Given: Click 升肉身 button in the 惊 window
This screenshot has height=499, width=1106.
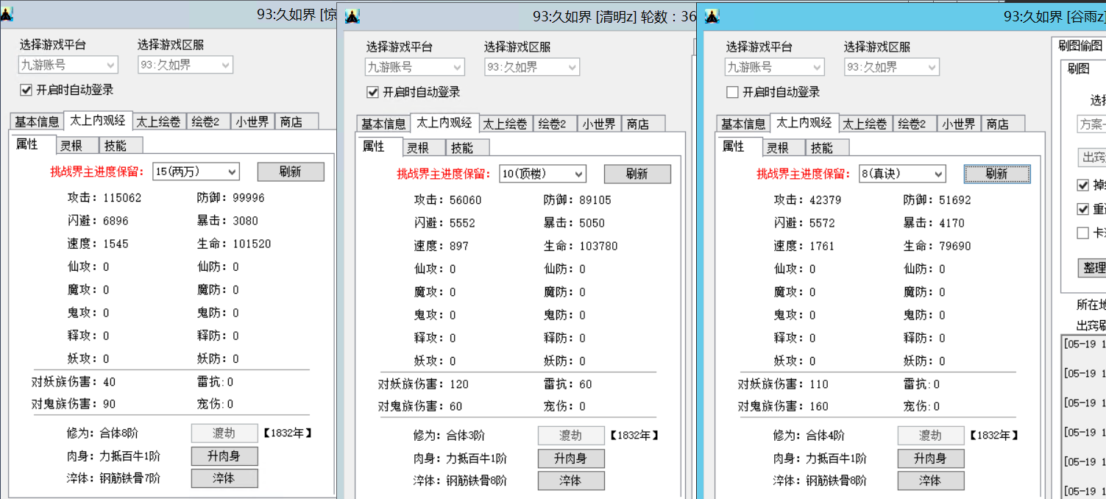Looking at the screenshot, I should click(224, 456).
